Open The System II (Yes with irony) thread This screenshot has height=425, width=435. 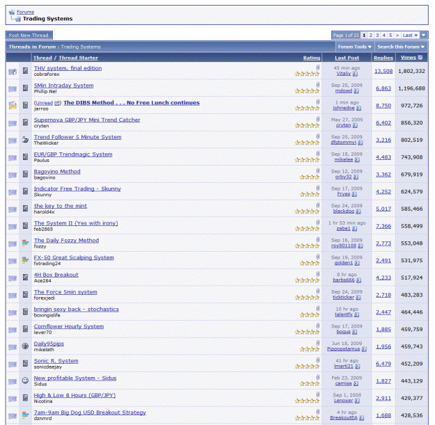click(x=76, y=223)
